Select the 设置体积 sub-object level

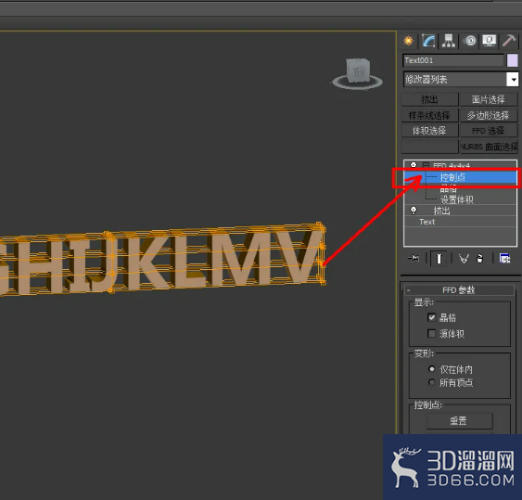457,199
